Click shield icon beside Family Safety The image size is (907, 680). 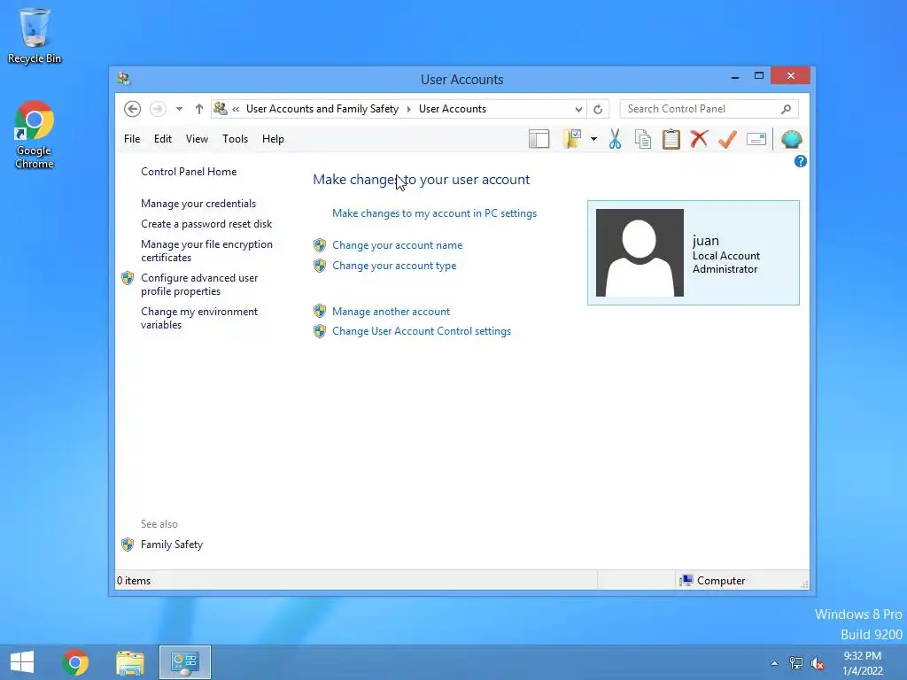(x=128, y=545)
